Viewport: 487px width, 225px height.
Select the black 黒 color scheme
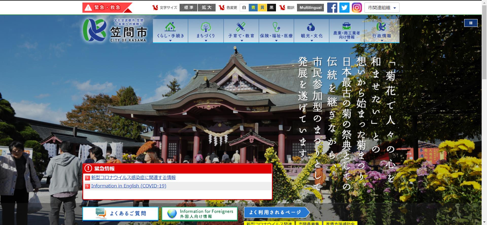271,8
